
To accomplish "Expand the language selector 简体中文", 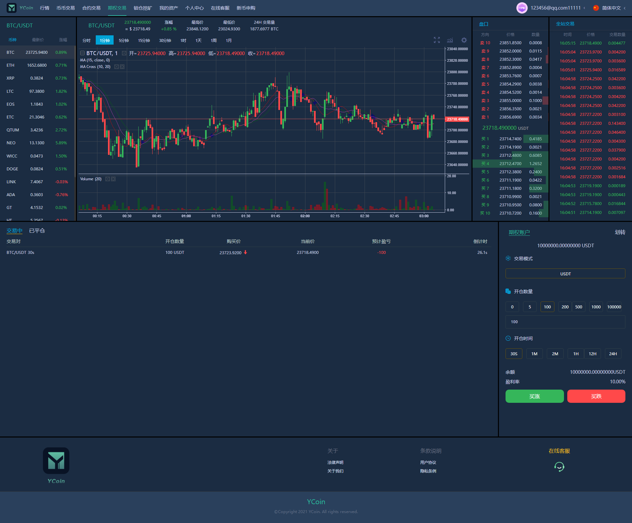I will (611, 8).
